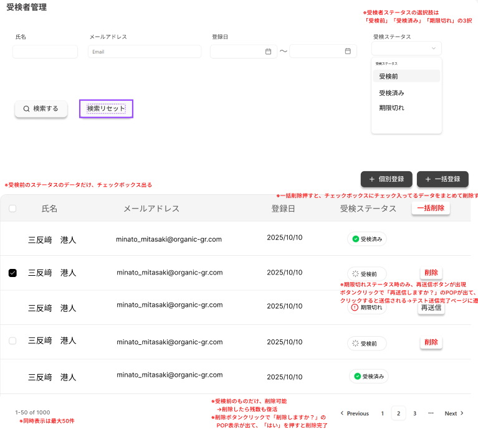Click the メールアドレス Email input field
Screen dimensions: 478x442
click(136, 52)
